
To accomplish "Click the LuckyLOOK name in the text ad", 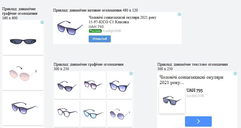I will tap(195, 96).
